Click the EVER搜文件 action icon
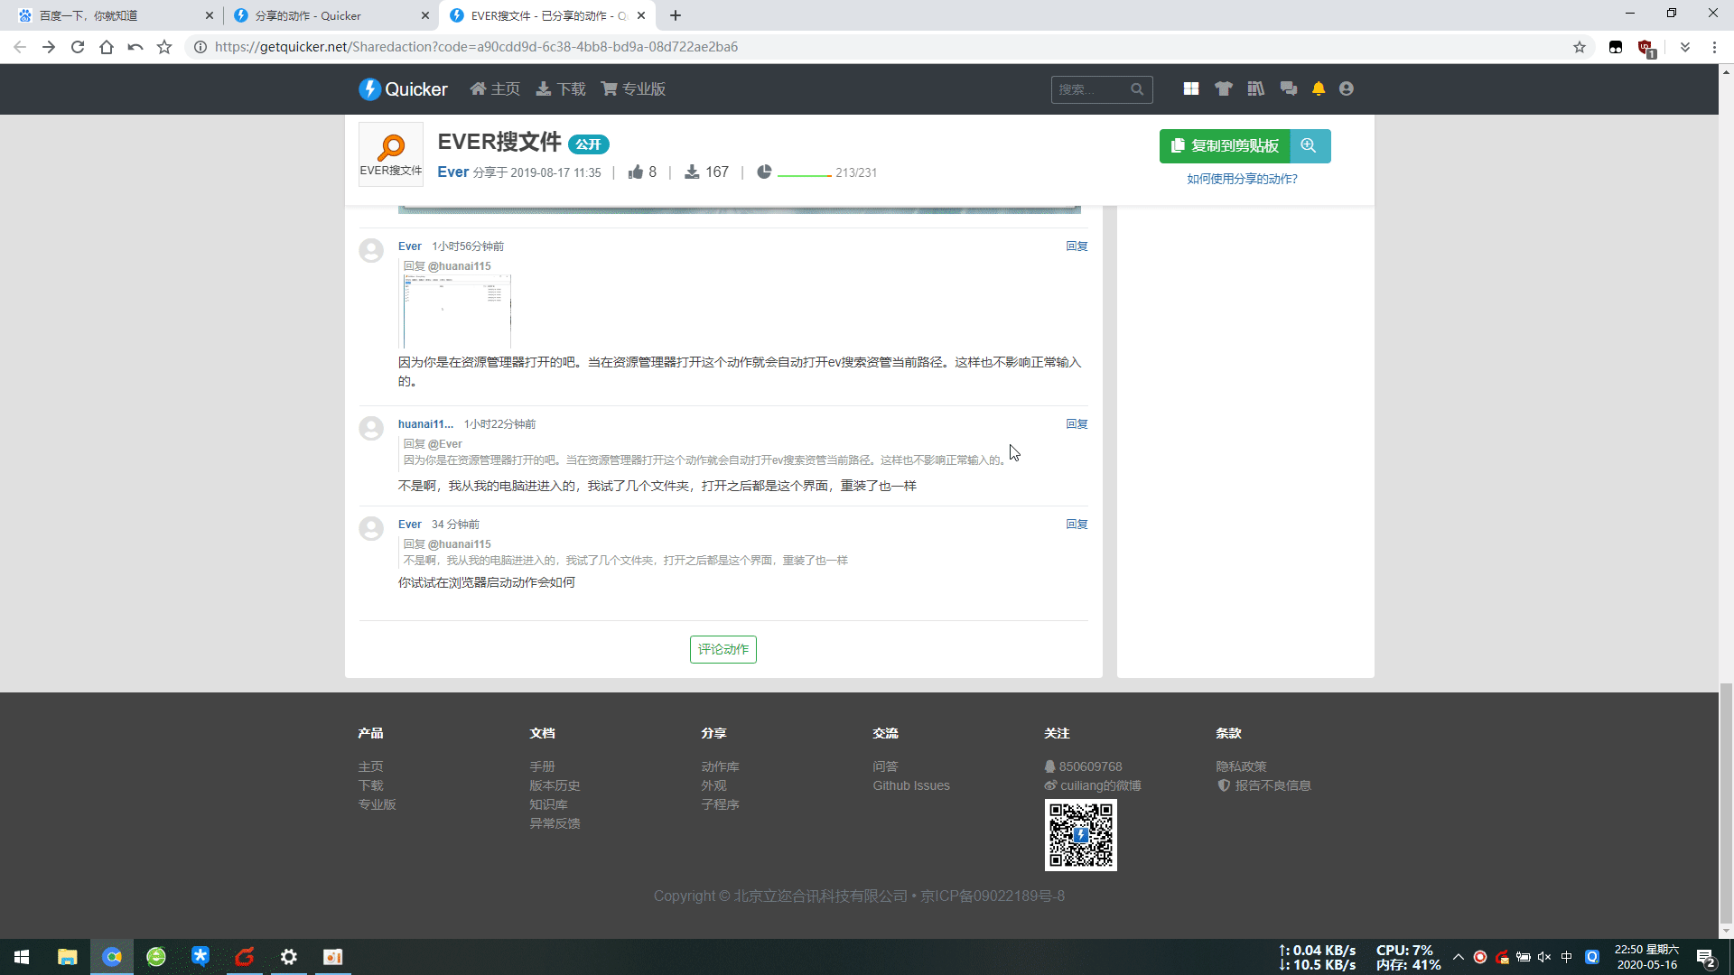The height and width of the screenshot is (975, 1734). click(391, 154)
